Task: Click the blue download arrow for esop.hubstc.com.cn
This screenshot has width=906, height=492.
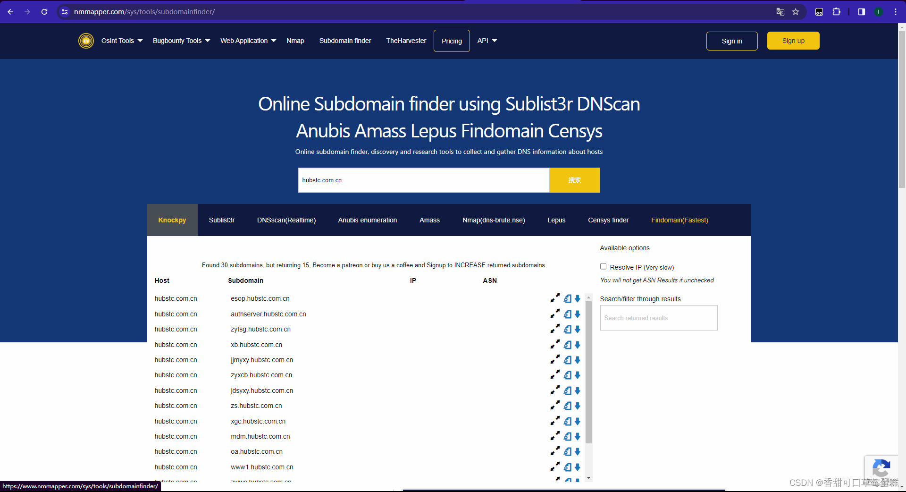Action: click(578, 298)
